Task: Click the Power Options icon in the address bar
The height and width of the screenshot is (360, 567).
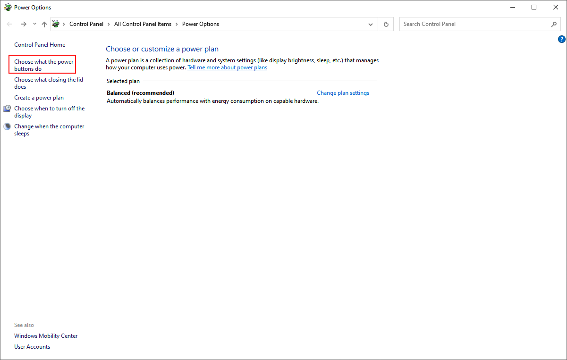Action: pos(56,24)
